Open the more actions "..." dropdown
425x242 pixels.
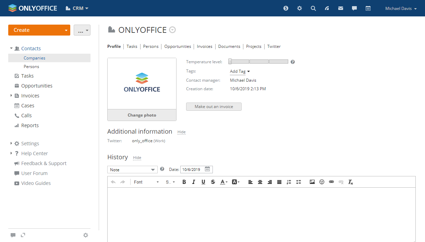(x=82, y=30)
